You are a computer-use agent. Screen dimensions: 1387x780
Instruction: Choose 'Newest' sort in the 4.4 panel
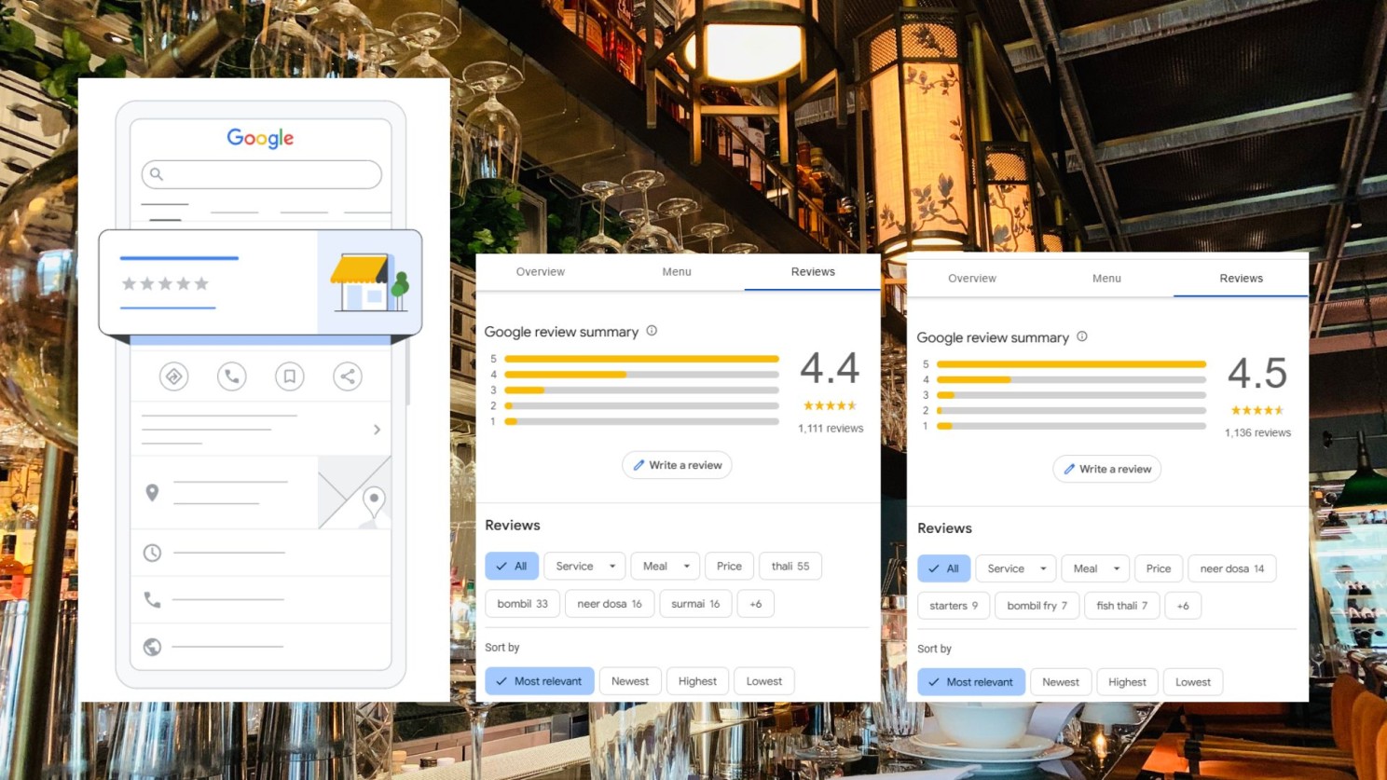(630, 681)
